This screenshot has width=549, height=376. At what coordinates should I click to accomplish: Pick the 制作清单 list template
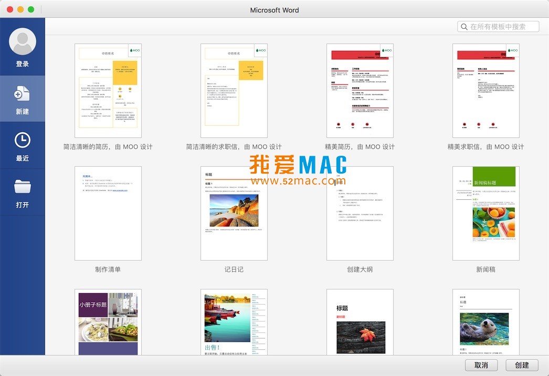click(108, 213)
